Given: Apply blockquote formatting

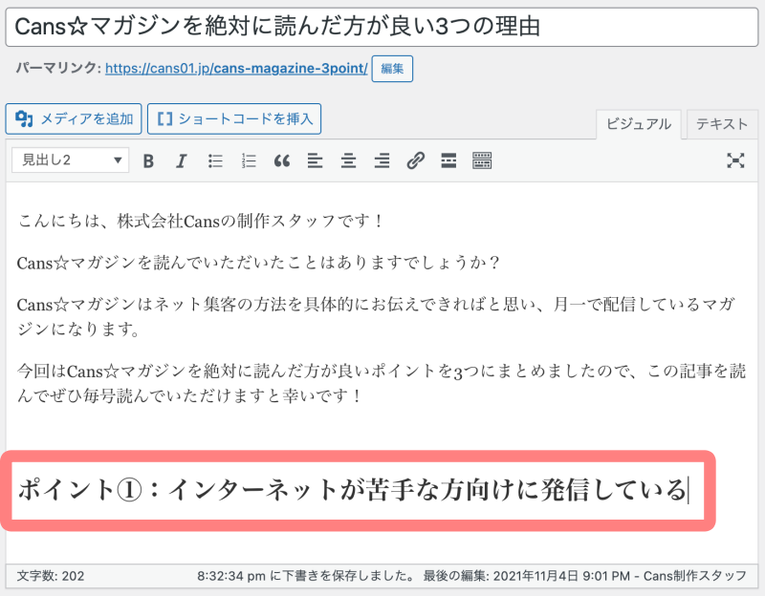Looking at the screenshot, I should coord(281,160).
